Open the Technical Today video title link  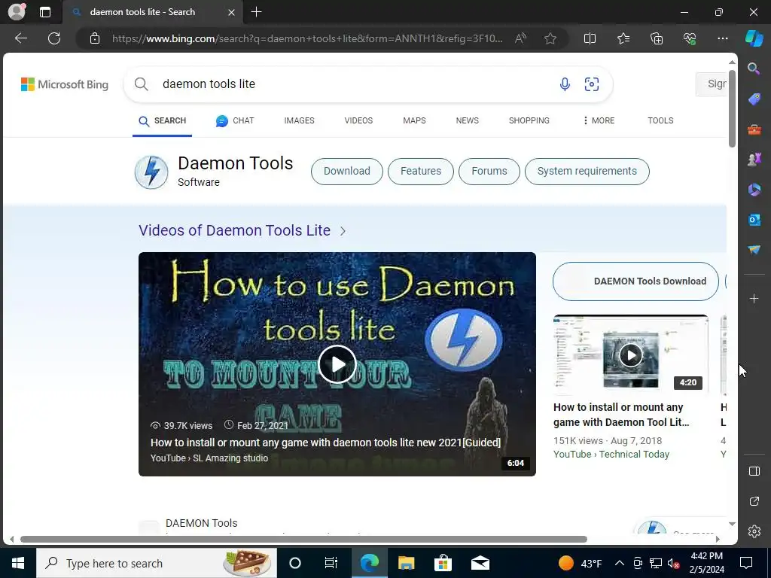(x=621, y=415)
